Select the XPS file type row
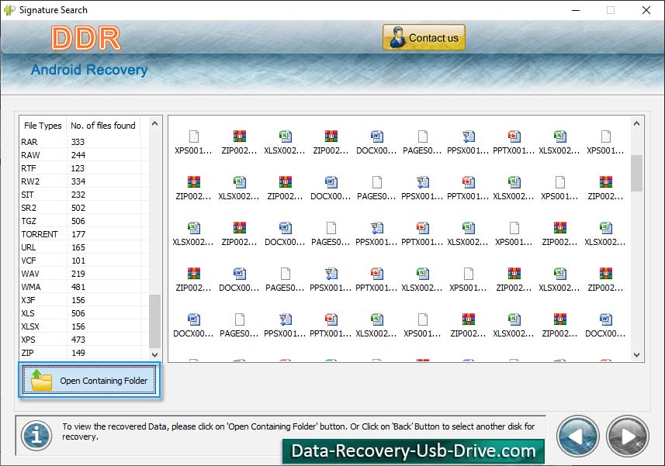Screen dimensions: 665x466 [84, 340]
